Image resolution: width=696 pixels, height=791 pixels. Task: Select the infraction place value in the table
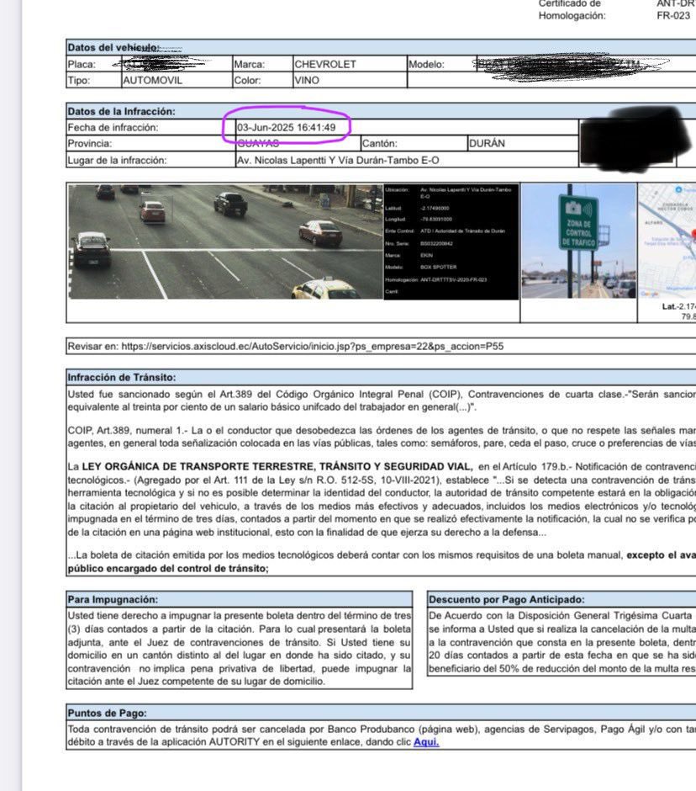coord(338,161)
